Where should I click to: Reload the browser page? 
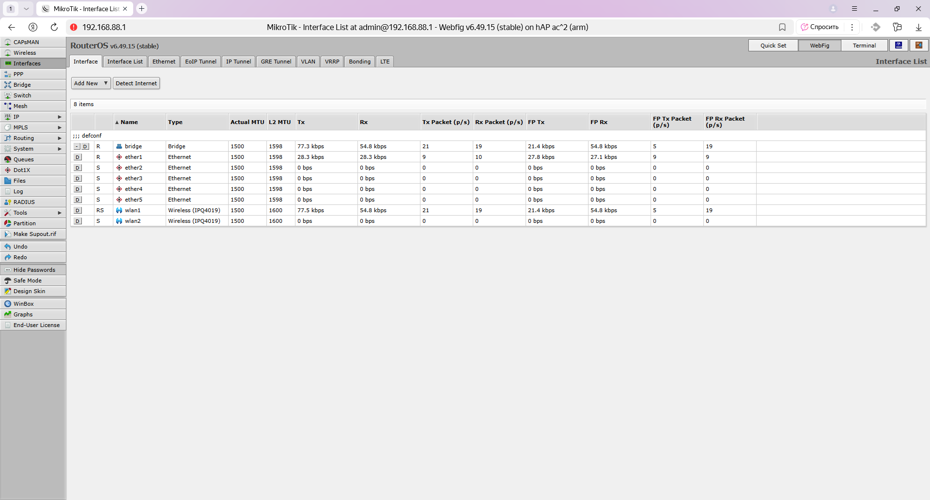click(54, 27)
